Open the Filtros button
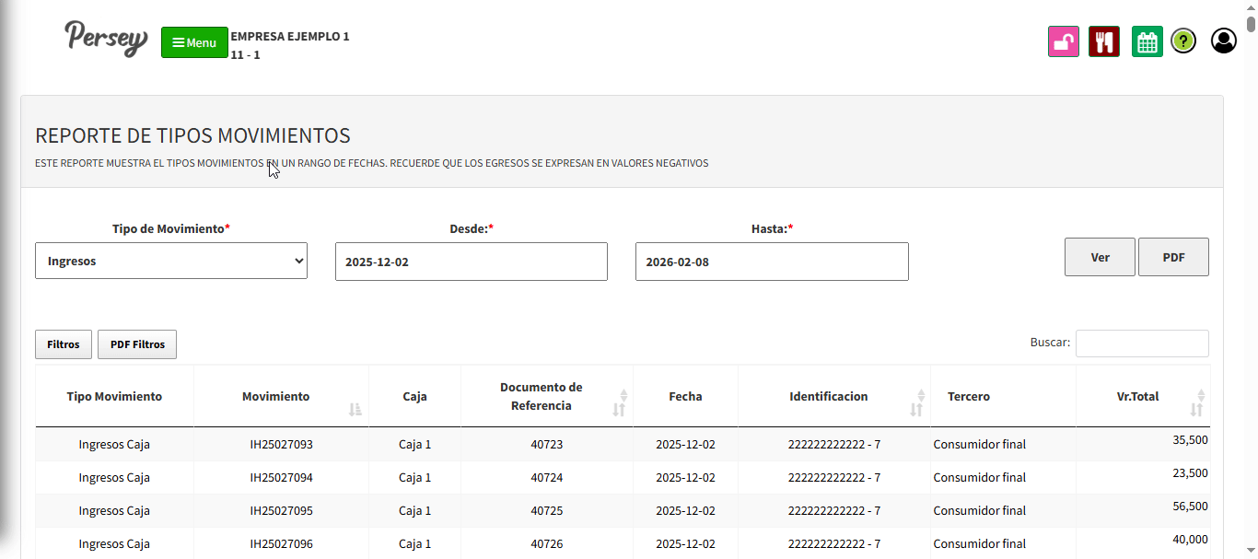The height and width of the screenshot is (559, 1258). [x=64, y=344]
